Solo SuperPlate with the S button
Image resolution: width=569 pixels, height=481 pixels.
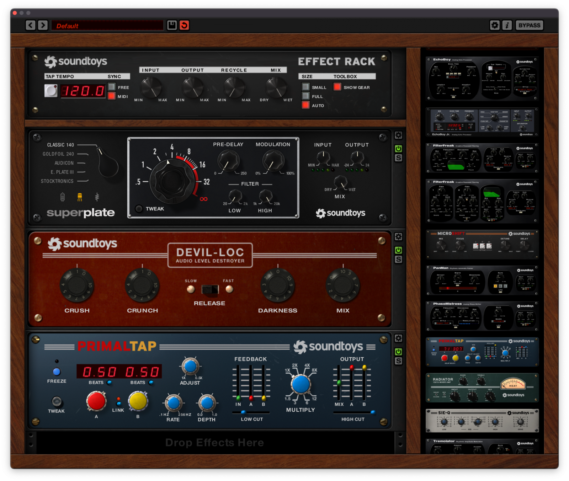(398, 158)
